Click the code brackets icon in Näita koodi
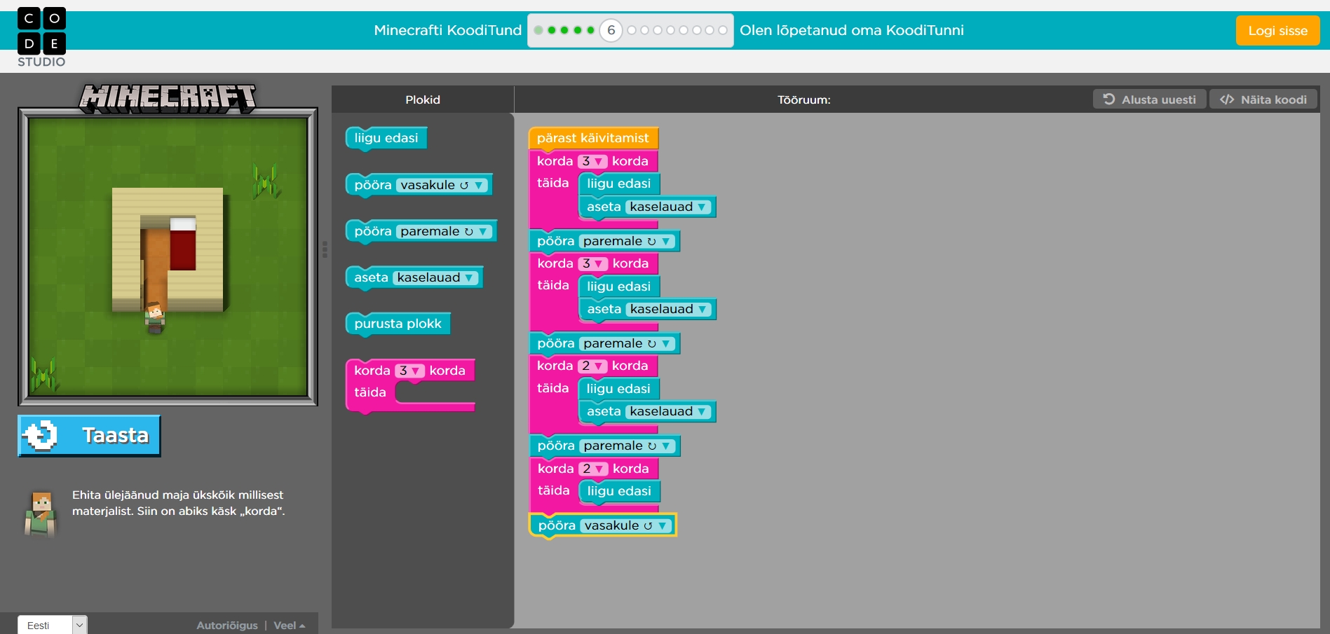The image size is (1330, 634). [1227, 99]
